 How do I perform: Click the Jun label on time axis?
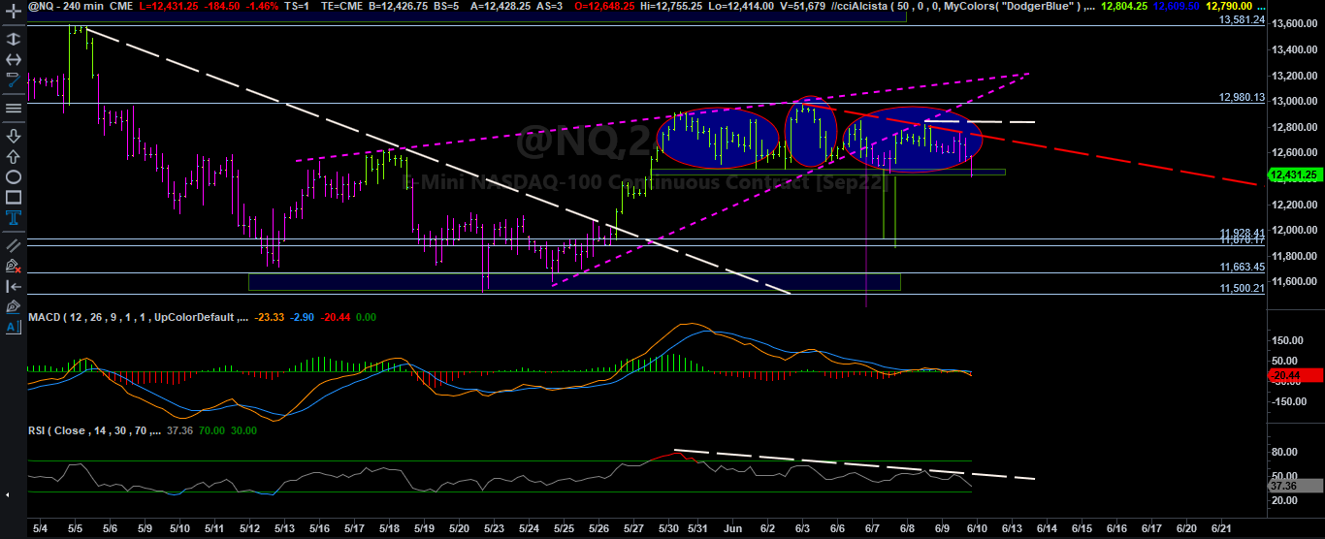[733, 529]
